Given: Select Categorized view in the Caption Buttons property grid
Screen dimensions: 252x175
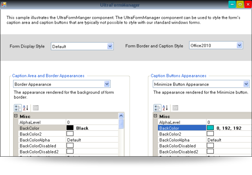Looking at the screenshot, I should point(157,108).
